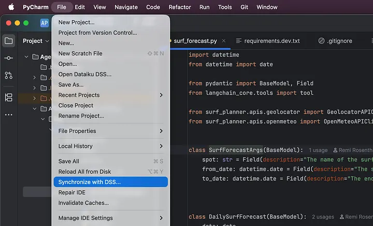The image size is (373, 226).
Task: Open the Structure tool window icon
Action: click(9, 97)
